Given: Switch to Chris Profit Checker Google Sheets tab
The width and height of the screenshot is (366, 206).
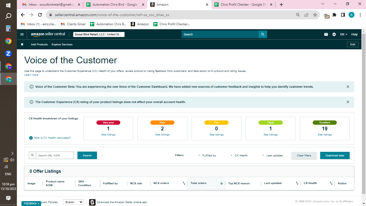Looking at the screenshot, I should [243, 5].
